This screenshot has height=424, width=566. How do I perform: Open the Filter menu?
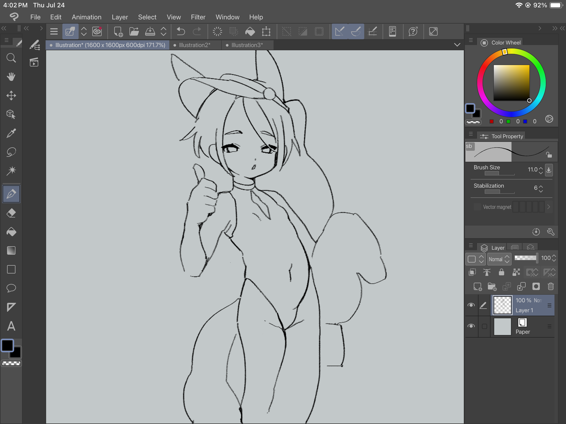point(198,17)
